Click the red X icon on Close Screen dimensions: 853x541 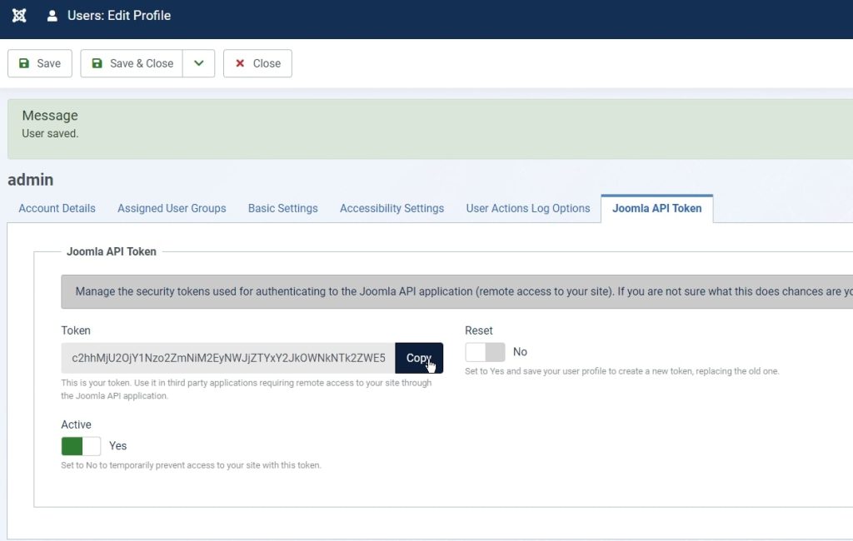click(x=240, y=63)
